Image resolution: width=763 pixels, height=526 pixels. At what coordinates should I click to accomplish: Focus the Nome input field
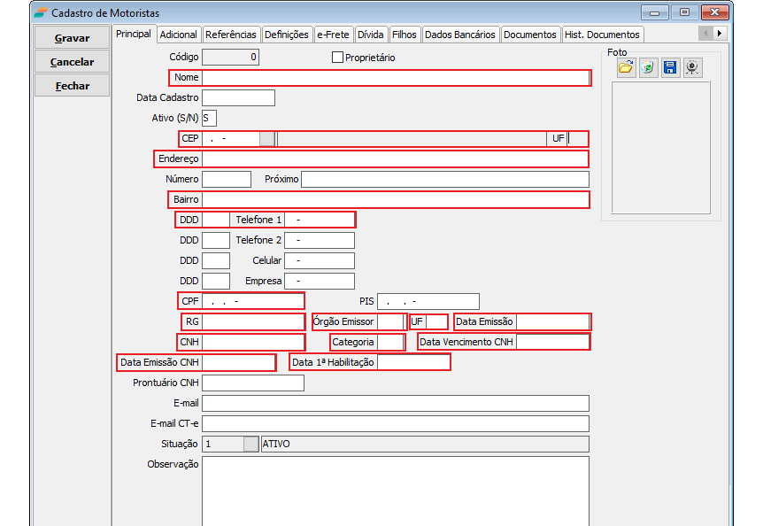pos(395,78)
